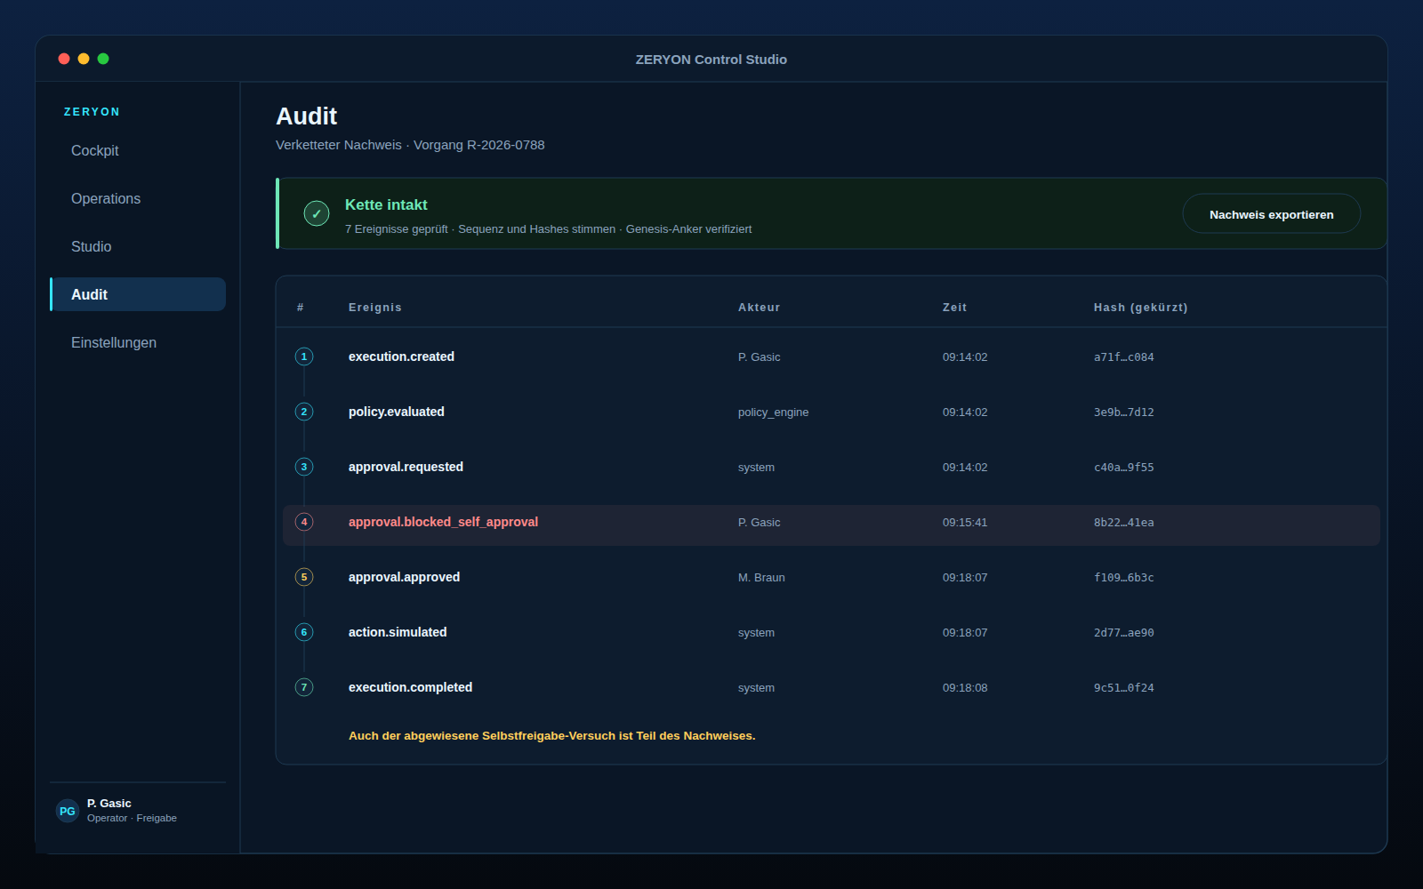
Task: Click the Operator · Freigabe role label
Action: (x=132, y=819)
